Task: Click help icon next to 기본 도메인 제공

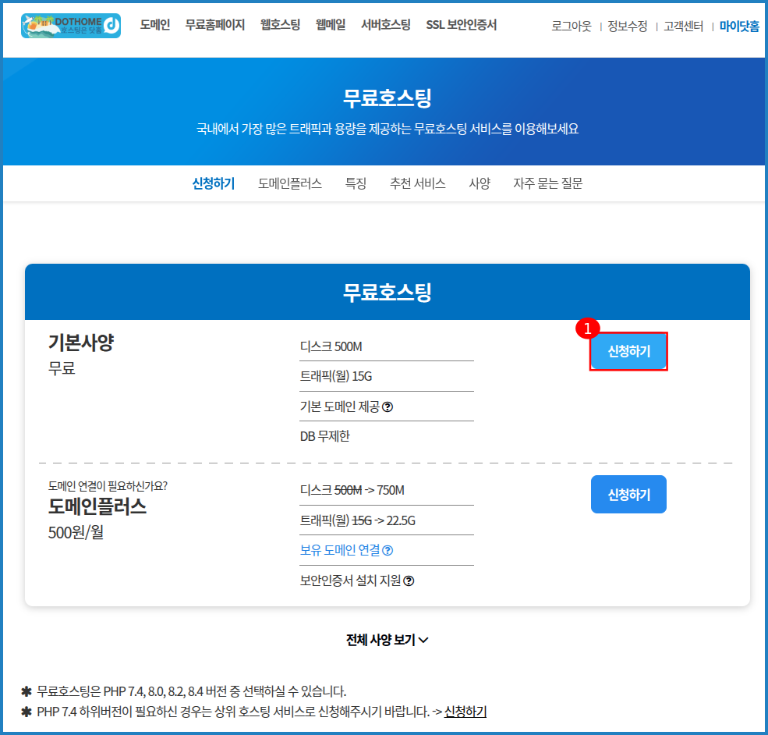Action: tap(388, 407)
